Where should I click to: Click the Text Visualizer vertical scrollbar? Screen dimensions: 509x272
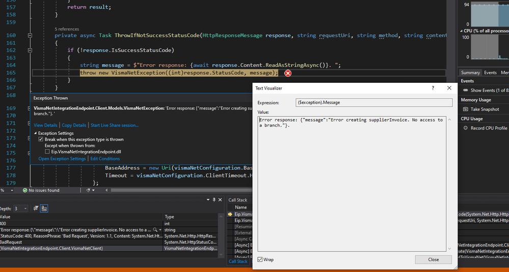tap(449, 184)
